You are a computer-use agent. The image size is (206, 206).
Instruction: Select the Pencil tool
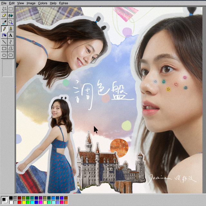coord(4,29)
